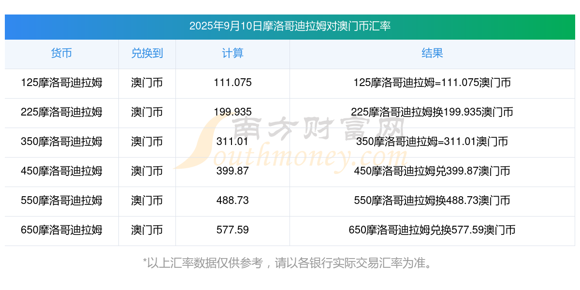Click result 450摩洛哥迪拉姆兑399.87澳门币
Viewport: 580px width, 290px height.
[x=432, y=171]
